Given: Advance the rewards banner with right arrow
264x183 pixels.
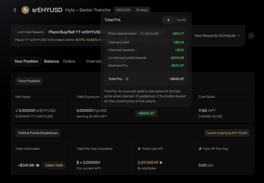Looking at the screenshot, I should [251, 36].
